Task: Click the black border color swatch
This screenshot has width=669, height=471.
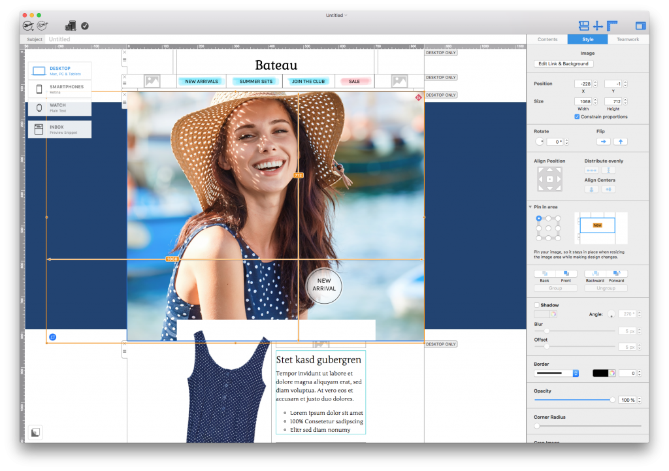Action: pyautogui.click(x=600, y=373)
